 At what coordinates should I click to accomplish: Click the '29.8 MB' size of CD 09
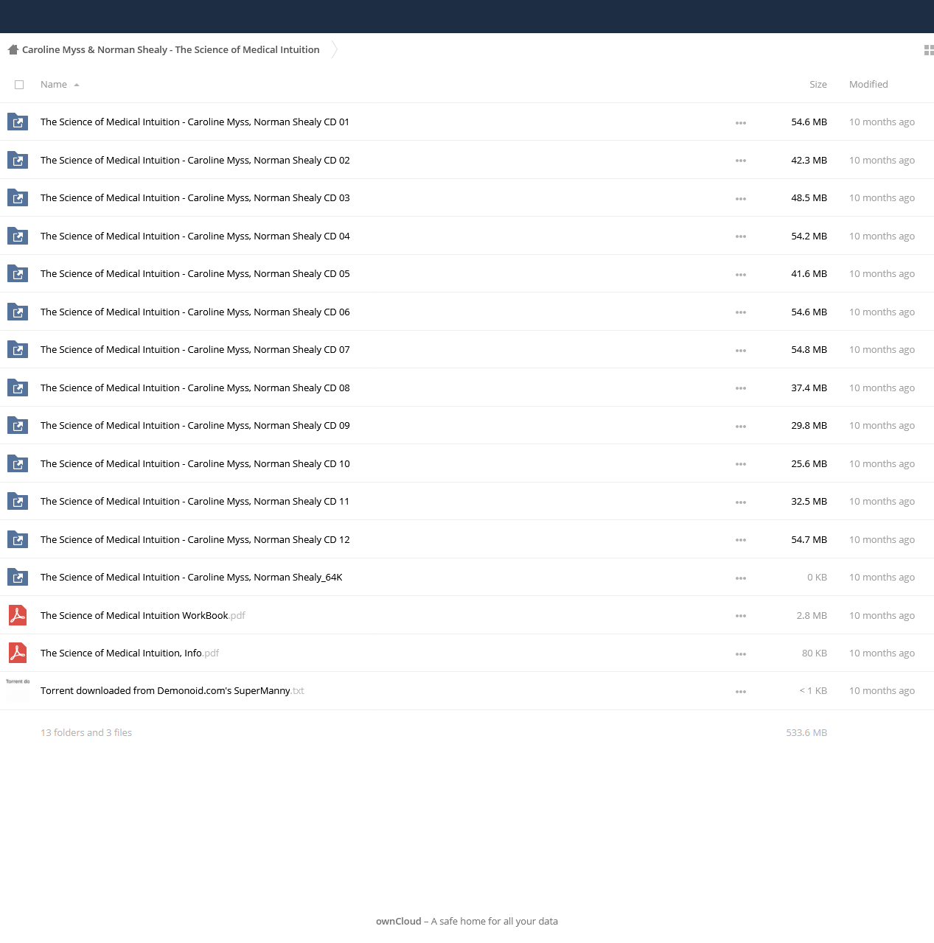pos(809,426)
